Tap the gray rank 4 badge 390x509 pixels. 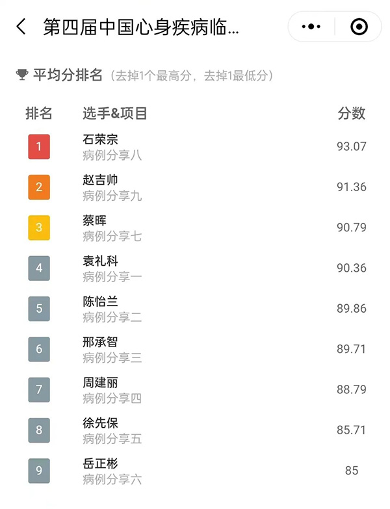point(39,268)
